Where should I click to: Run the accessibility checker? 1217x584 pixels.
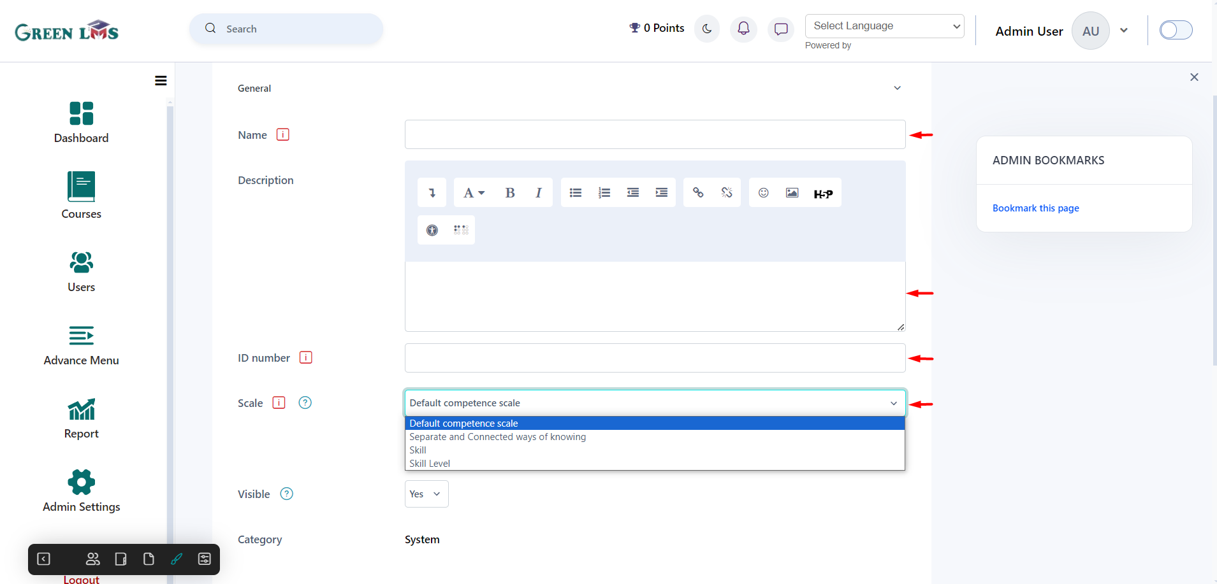432,230
